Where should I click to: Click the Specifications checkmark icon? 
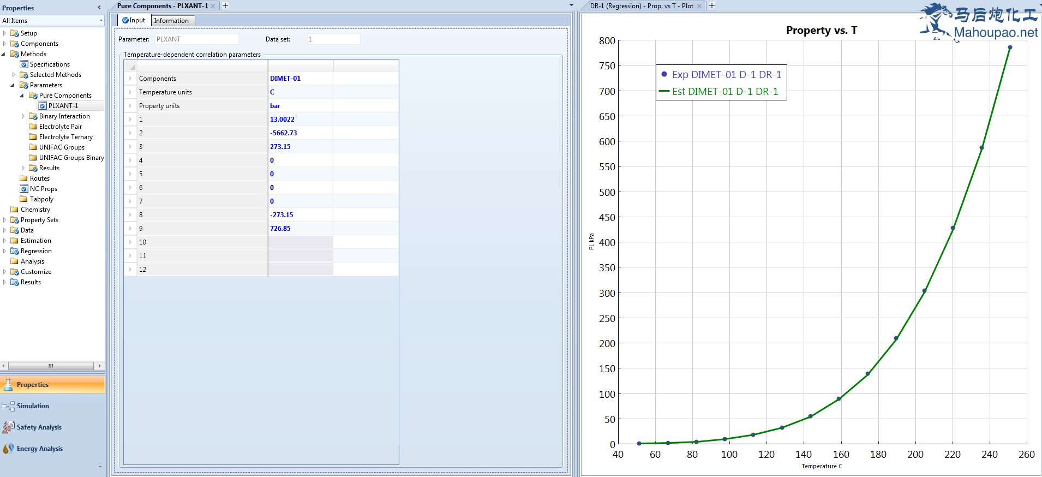click(x=24, y=64)
